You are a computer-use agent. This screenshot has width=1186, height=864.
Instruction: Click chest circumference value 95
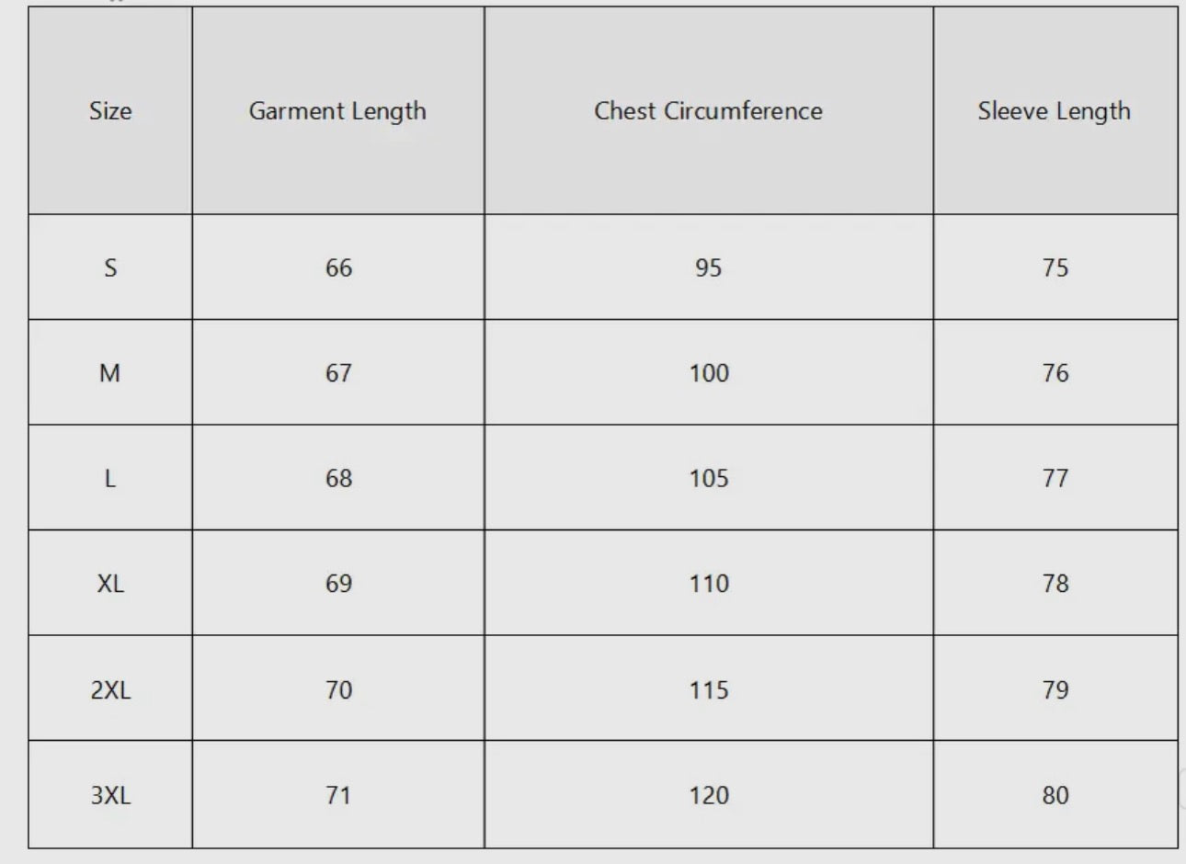point(708,267)
